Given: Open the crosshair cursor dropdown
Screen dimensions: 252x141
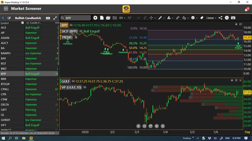Looking at the screenshot, I should (152, 18).
